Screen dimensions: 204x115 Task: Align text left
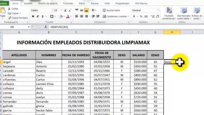77,16
